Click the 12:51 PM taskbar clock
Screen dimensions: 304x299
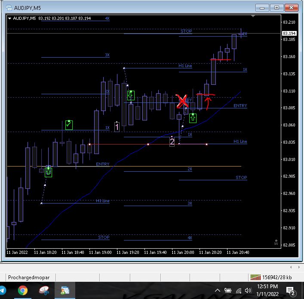(x=267, y=287)
